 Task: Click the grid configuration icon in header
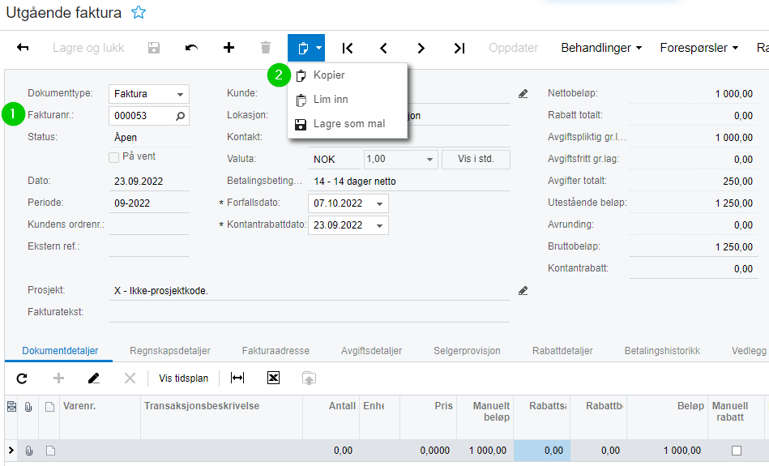pyautogui.click(x=11, y=406)
